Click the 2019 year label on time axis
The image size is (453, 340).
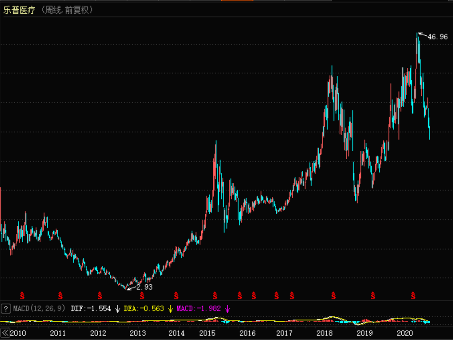coord(365,333)
